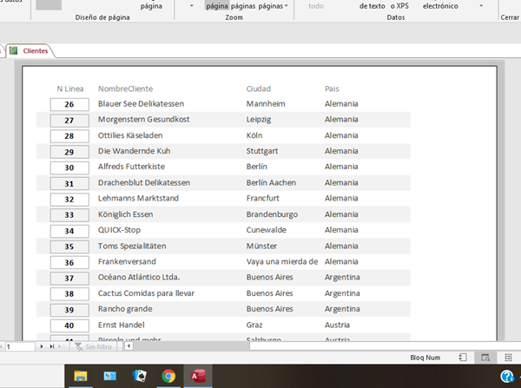This screenshot has width=521, height=388.
Task: Click Ottilies Käseladen customer name
Action: [130, 135]
